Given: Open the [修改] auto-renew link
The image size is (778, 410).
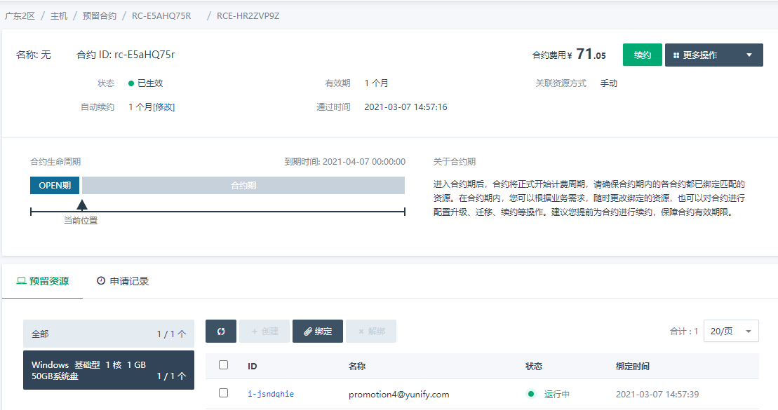Looking at the screenshot, I should coord(164,107).
